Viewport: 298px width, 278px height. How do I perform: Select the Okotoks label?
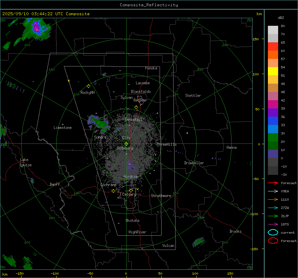[x=132, y=220]
